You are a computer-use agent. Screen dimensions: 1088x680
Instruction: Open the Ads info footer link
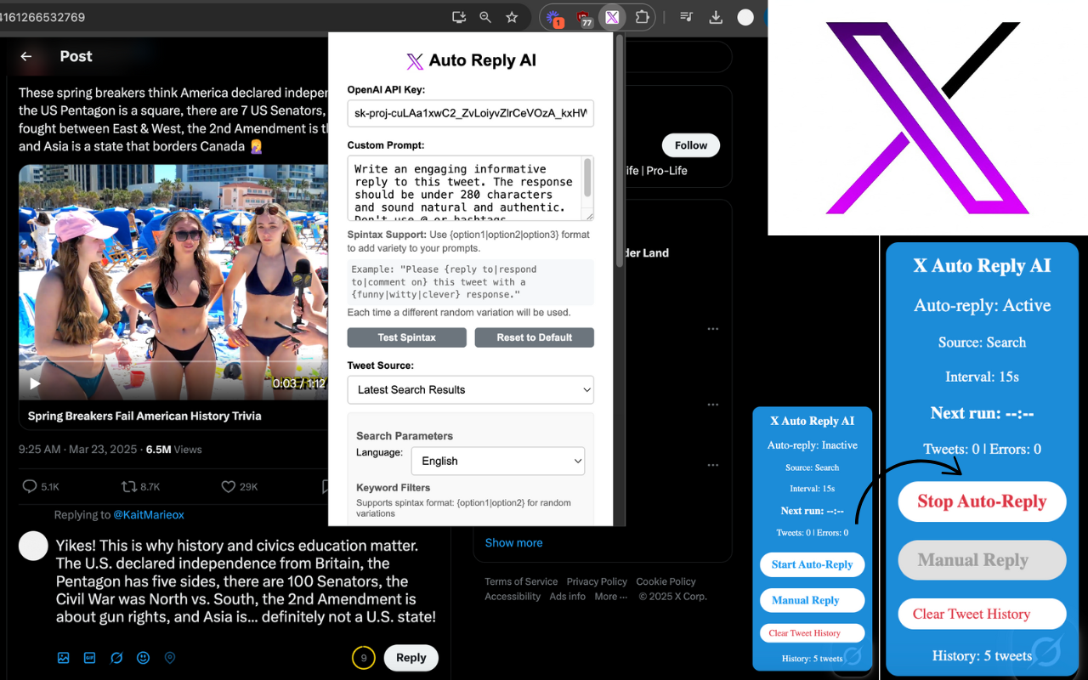coord(567,596)
